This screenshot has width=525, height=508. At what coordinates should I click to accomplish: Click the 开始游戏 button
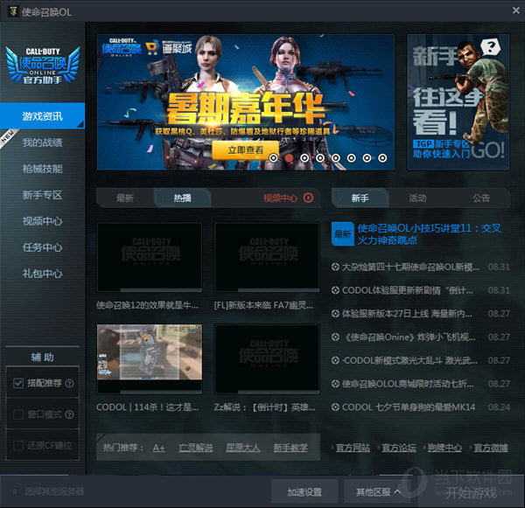point(471,492)
